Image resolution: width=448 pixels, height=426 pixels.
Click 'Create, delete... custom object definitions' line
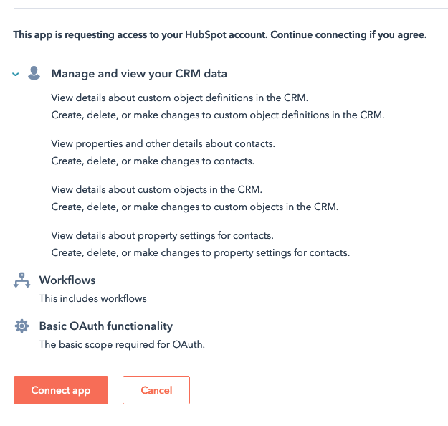coord(218,115)
